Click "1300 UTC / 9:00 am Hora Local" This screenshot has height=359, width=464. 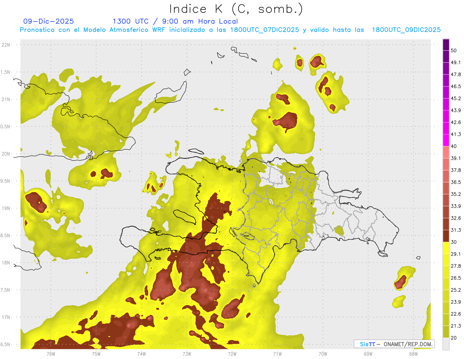pyautogui.click(x=175, y=21)
